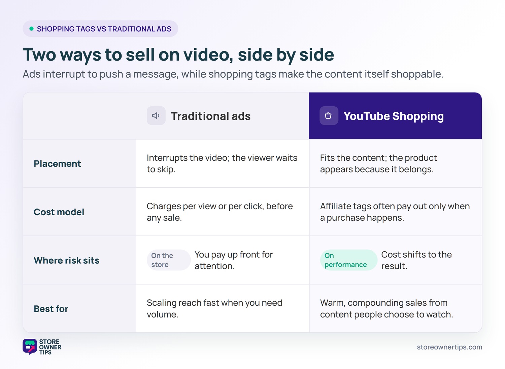Viewport: 505px width, 369px height.
Task: Select the 'SHOPPING TAGS VS TRADITIONAL ADS' badge
Action: (x=100, y=29)
